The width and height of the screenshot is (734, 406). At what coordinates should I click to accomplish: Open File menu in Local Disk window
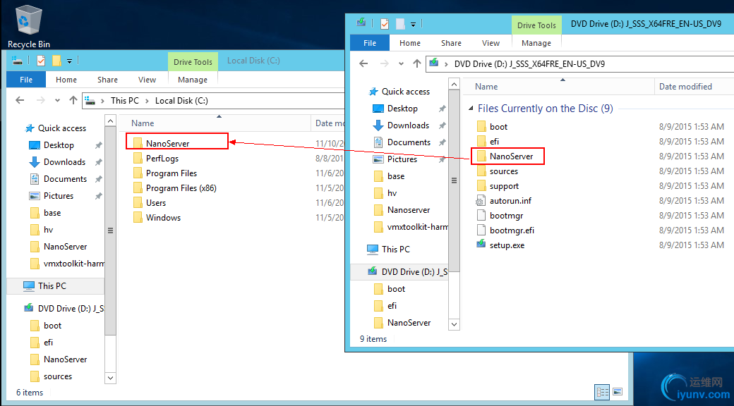tap(26, 80)
